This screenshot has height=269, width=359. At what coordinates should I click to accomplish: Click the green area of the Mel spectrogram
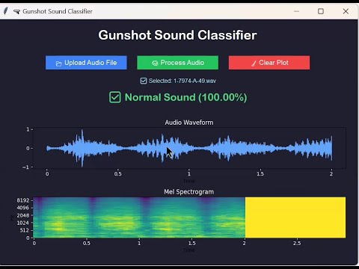pos(139,217)
